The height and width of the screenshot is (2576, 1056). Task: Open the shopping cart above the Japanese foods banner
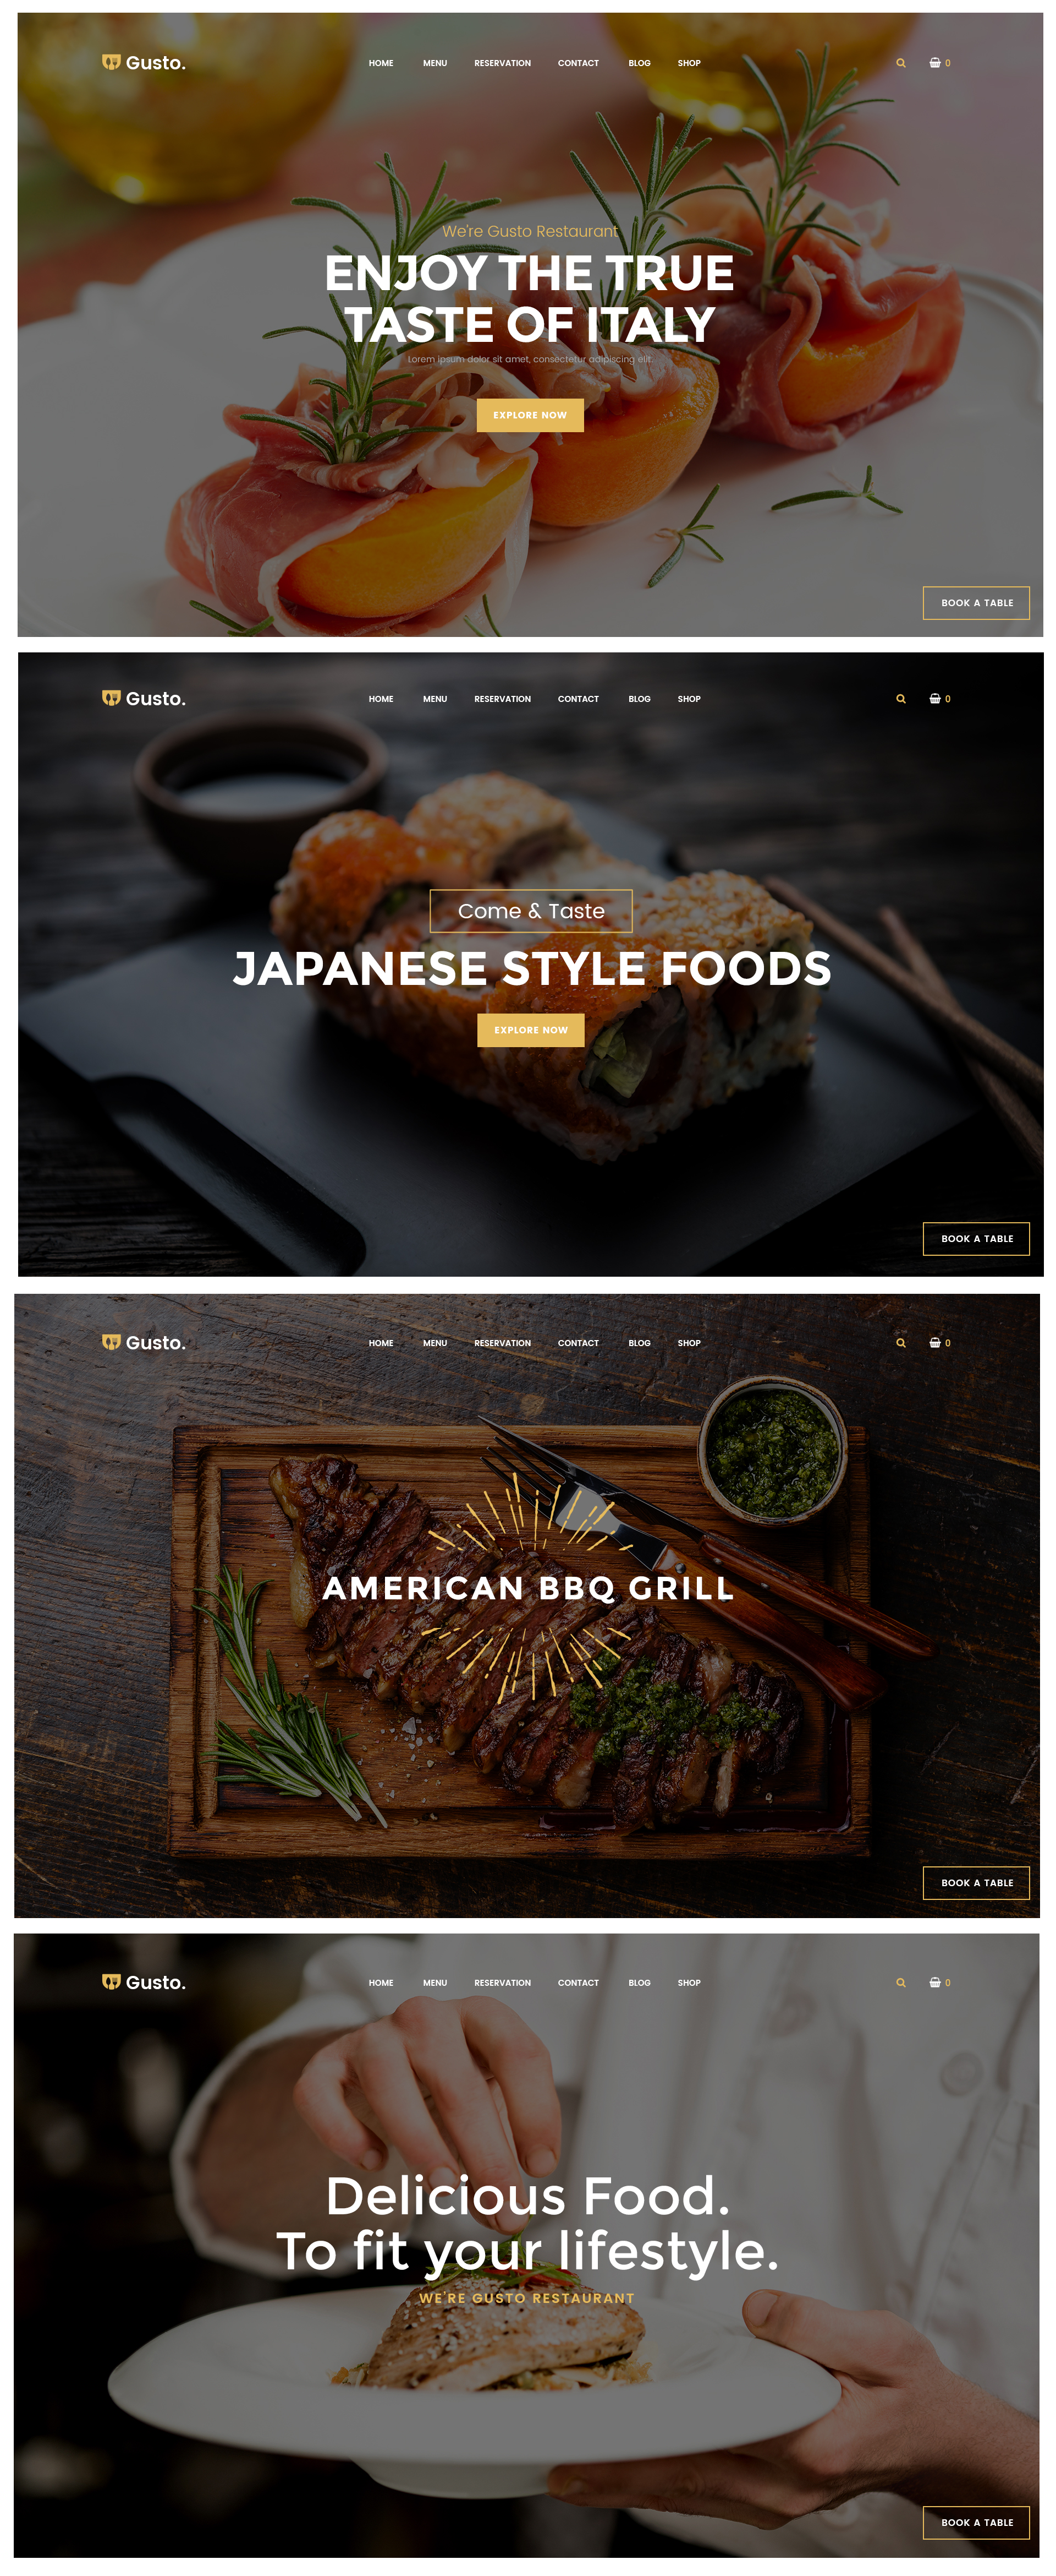coord(934,699)
